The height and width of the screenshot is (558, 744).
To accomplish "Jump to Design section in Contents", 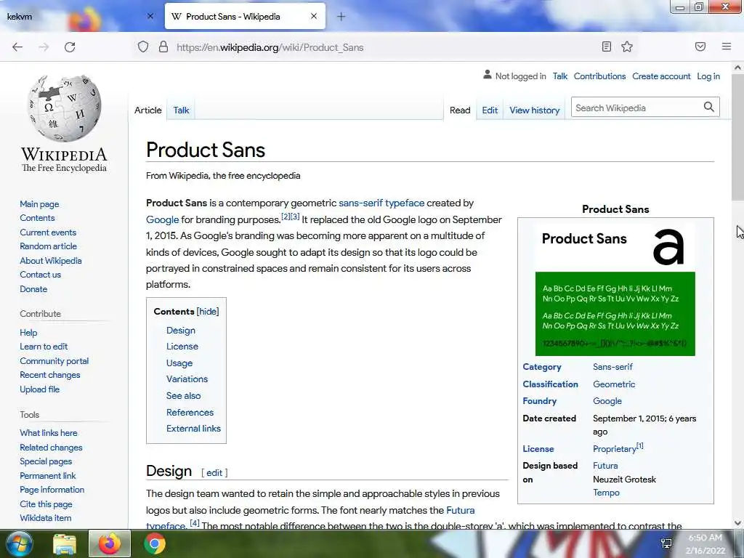I will pos(180,331).
